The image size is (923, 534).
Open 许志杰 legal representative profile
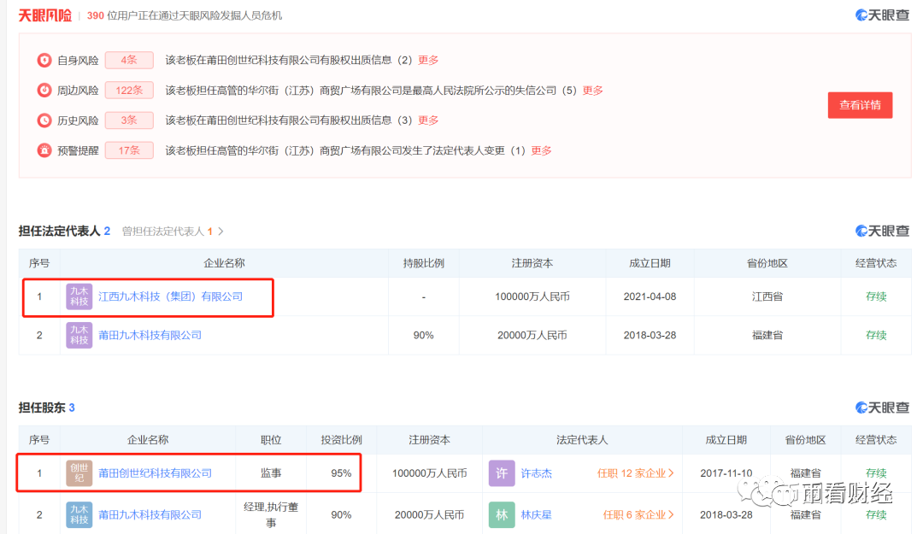tap(536, 472)
